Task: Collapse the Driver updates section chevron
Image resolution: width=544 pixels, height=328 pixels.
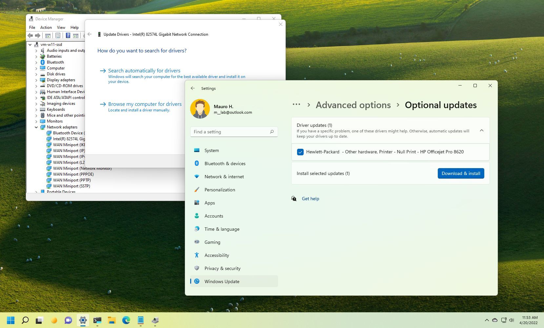Action: (x=481, y=130)
